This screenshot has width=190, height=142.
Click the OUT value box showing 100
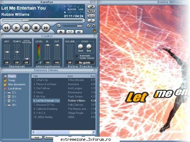click(x=57, y=62)
